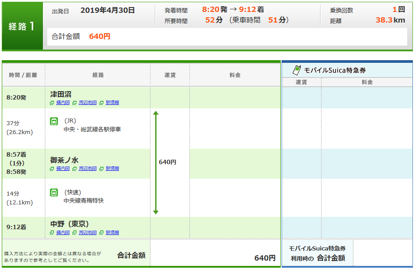Screen dimensions: 416x273
Task: Open 周辺地図 link for 津田沼 station
Action: click(x=88, y=103)
